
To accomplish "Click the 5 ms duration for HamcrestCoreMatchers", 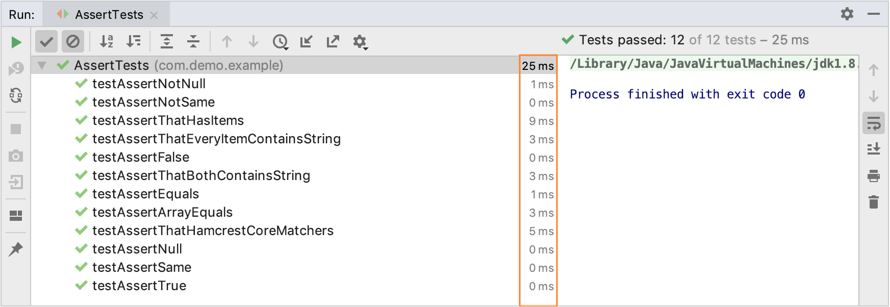I will click(x=542, y=231).
